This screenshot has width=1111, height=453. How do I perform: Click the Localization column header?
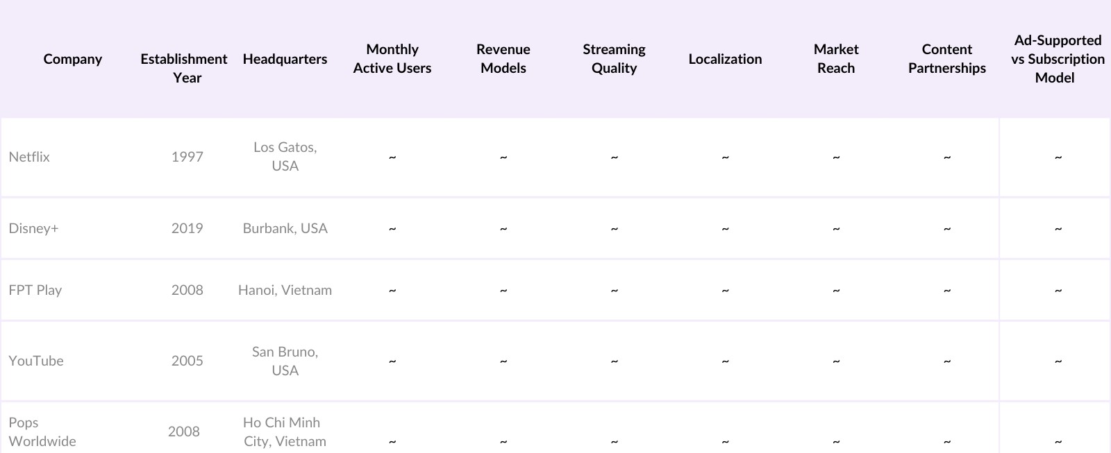coord(725,59)
